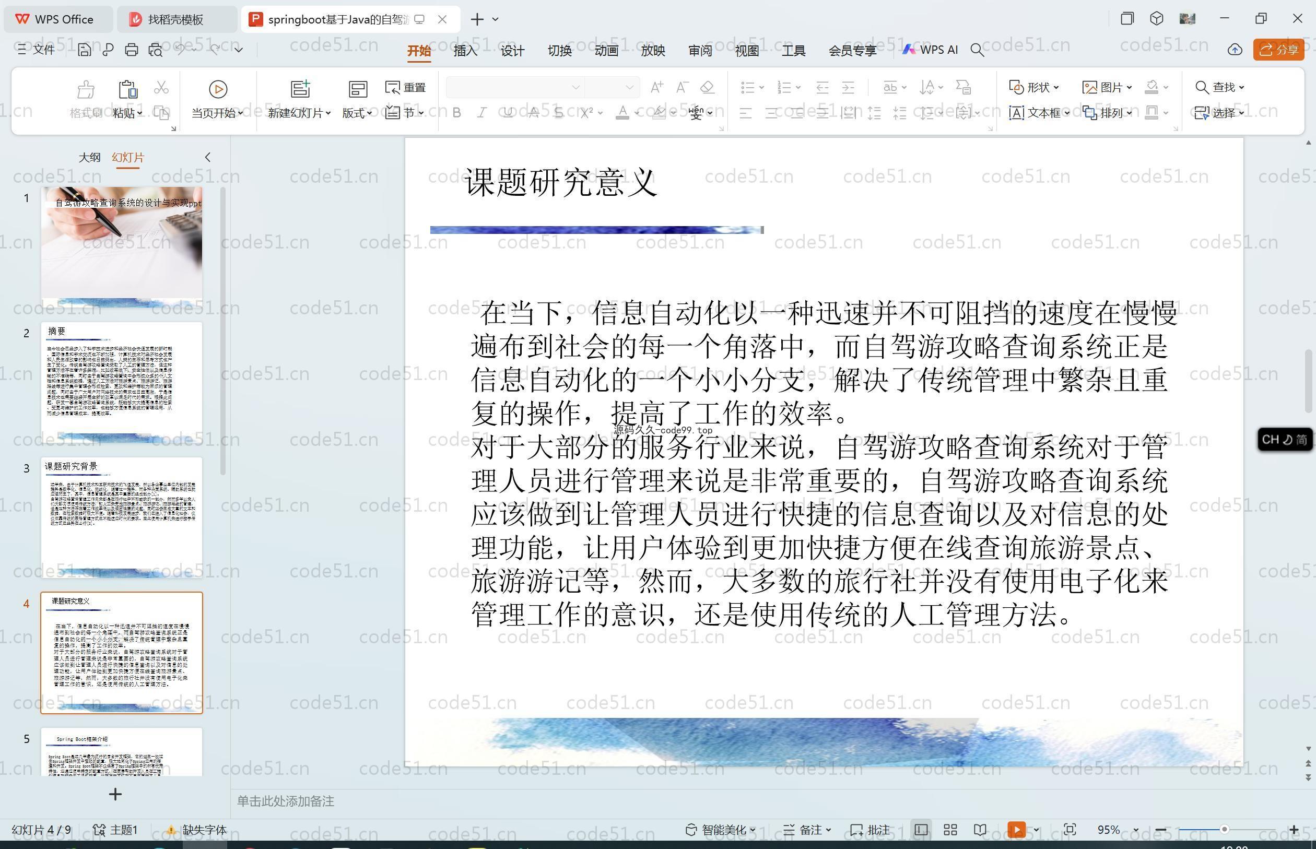Click the zoom slider handle

pos(1224,829)
